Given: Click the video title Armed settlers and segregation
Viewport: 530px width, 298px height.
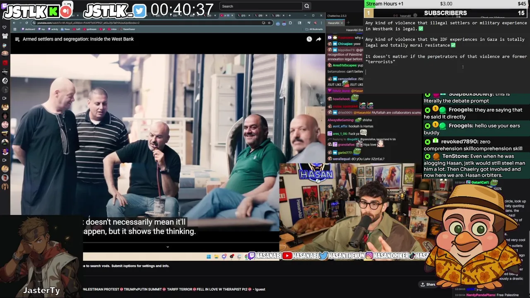Looking at the screenshot, I should 78,39.
